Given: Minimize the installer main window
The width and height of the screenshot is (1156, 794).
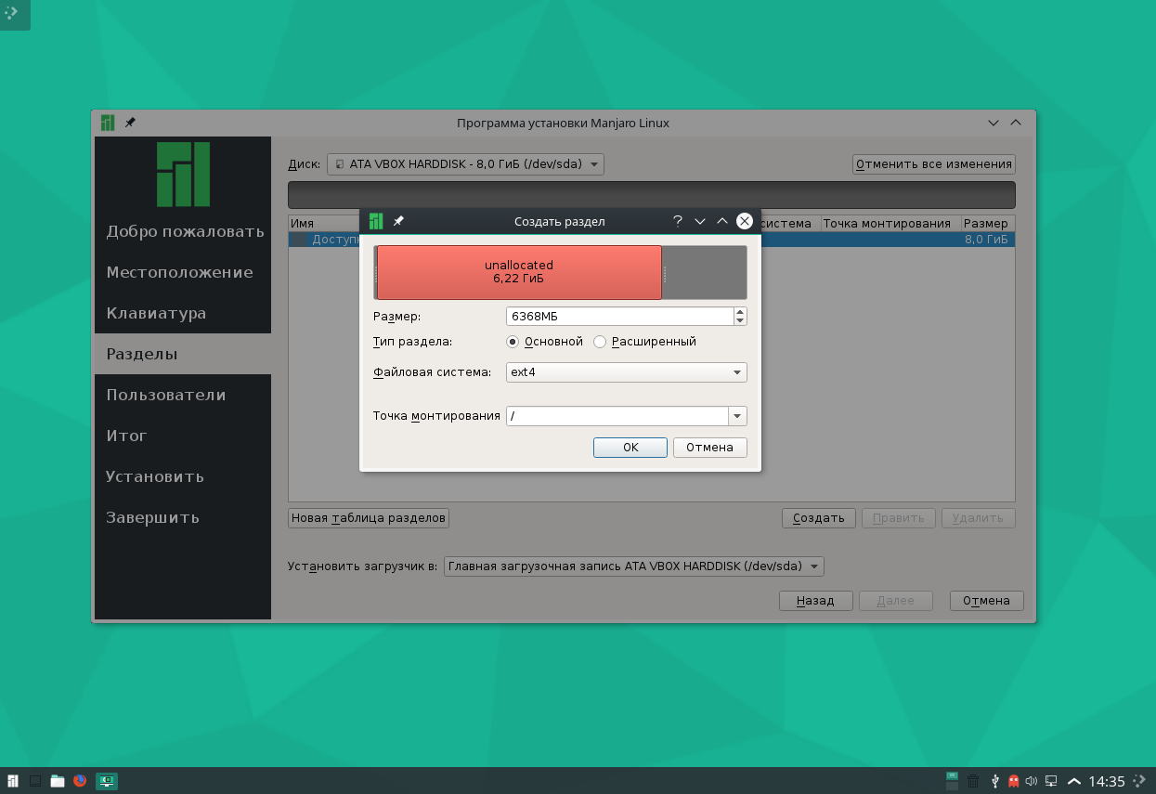Looking at the screenshot, I should 994,123.
